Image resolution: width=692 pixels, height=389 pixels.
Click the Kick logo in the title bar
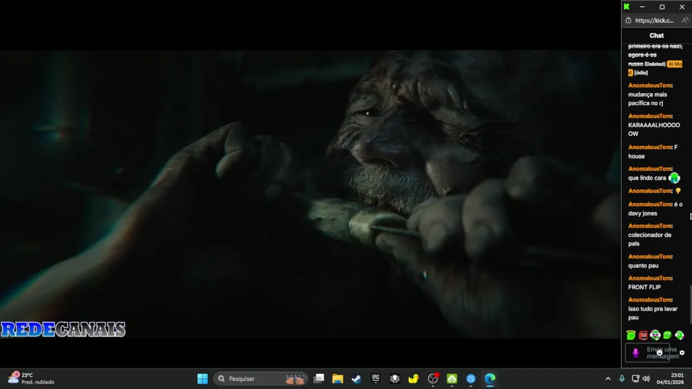pos(627,7)
